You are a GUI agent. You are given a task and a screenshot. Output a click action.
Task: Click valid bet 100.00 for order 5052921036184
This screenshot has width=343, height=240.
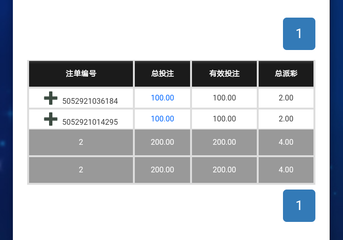pos(224,98)
